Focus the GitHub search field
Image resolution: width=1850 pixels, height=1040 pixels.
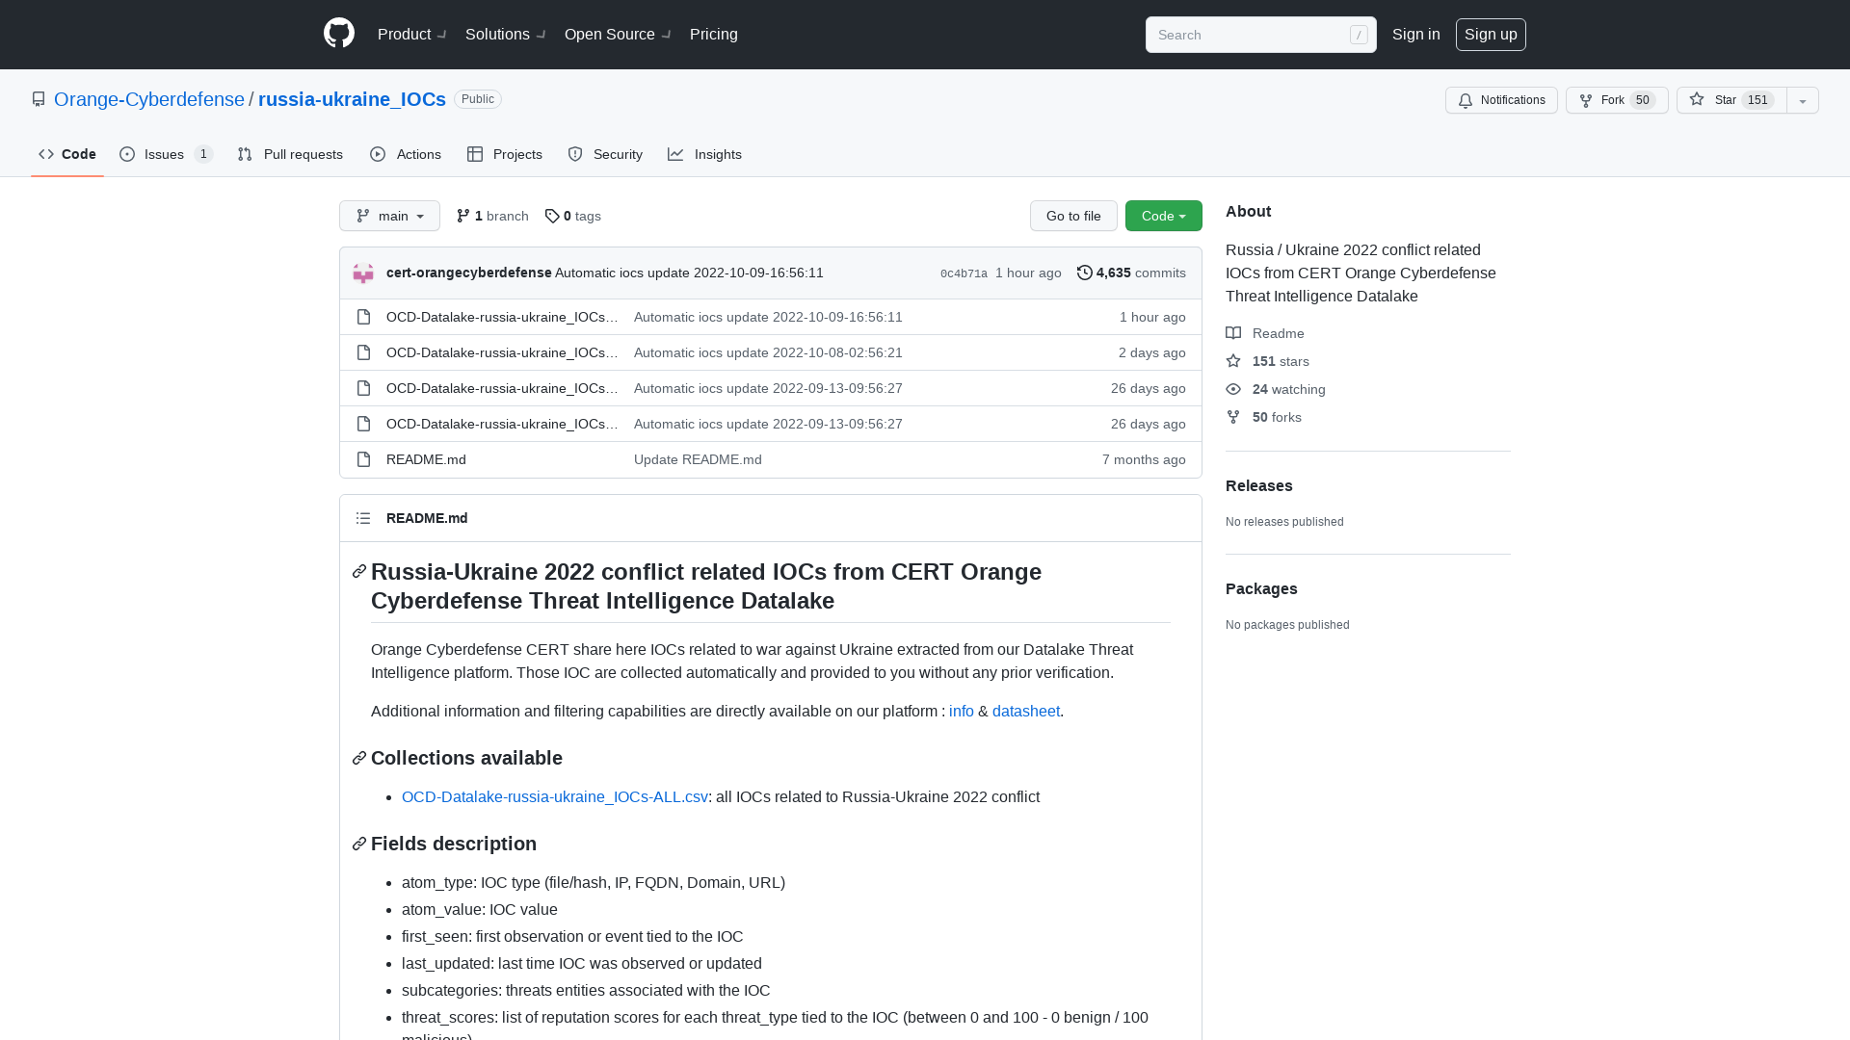(x=1260, y=35)
